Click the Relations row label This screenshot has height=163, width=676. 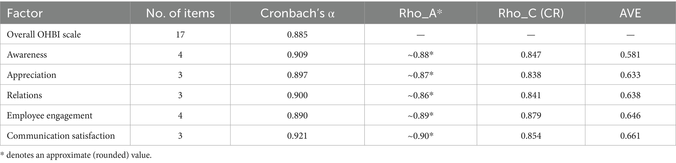pos(25,95)
